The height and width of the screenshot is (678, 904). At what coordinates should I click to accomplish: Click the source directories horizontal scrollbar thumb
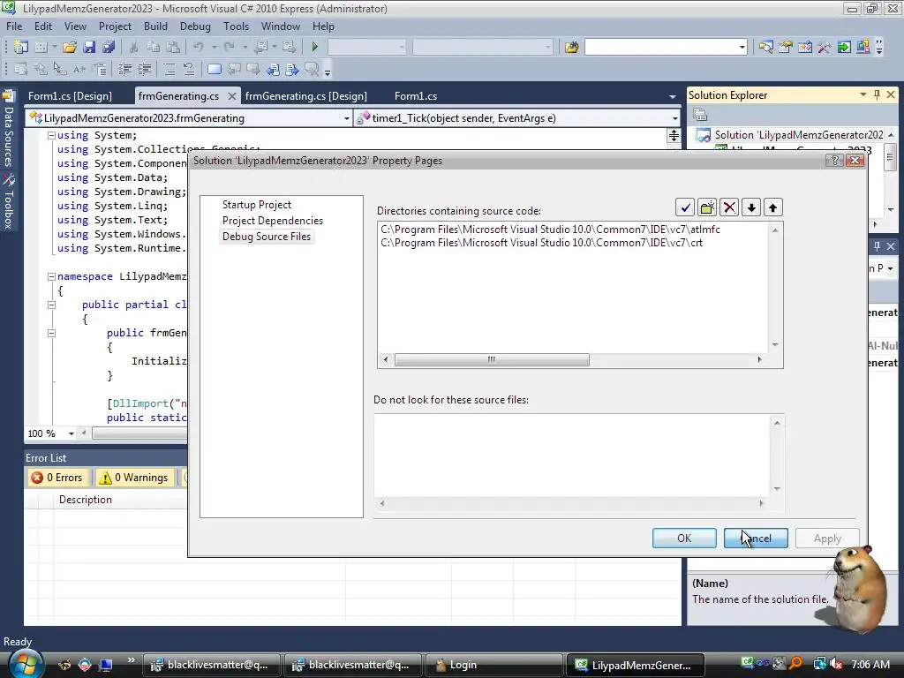pyautogui.click(x=492, y=360)
